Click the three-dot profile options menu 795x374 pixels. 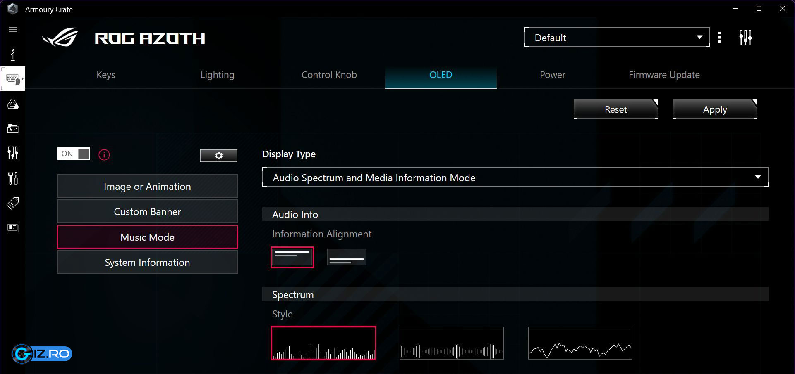pos(720,38)
